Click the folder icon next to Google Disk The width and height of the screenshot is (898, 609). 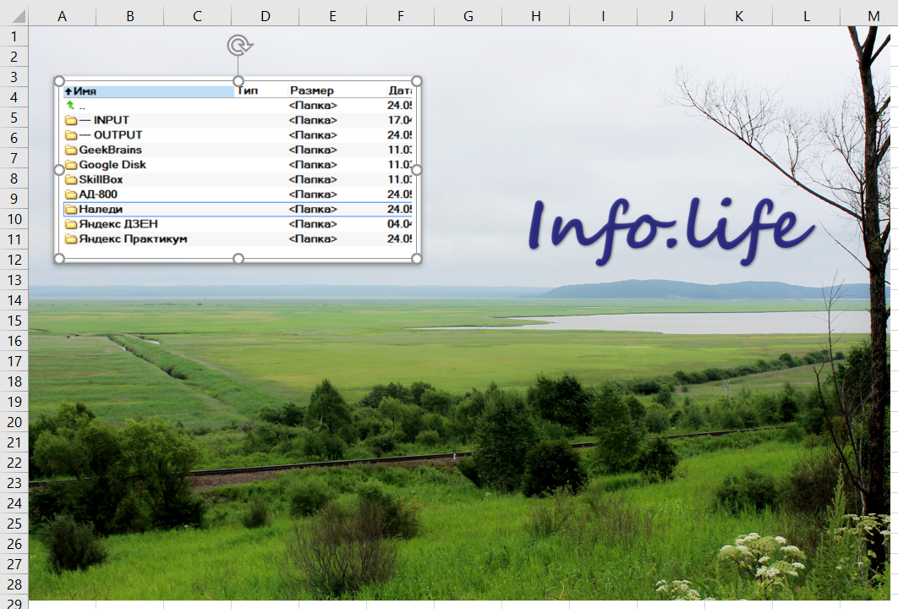coord(71,165)
